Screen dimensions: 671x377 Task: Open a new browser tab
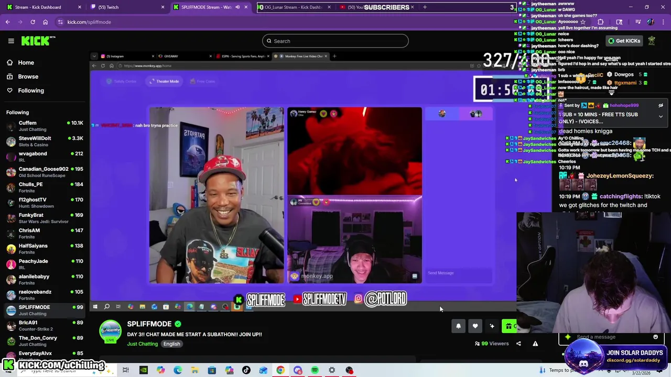tap(425, 7)
